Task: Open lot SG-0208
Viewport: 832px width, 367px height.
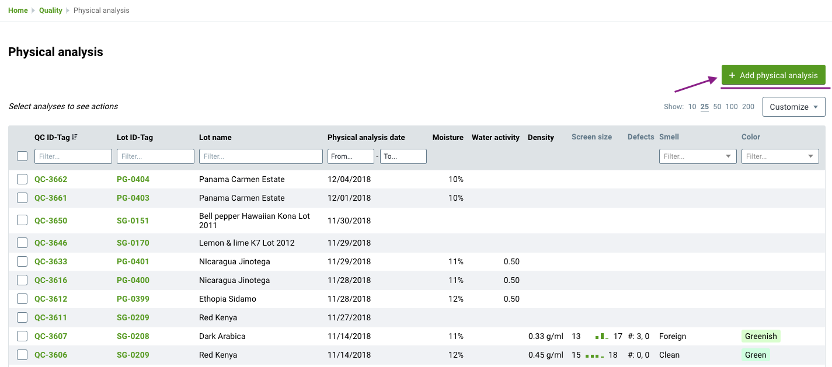Action: point(133,336)
